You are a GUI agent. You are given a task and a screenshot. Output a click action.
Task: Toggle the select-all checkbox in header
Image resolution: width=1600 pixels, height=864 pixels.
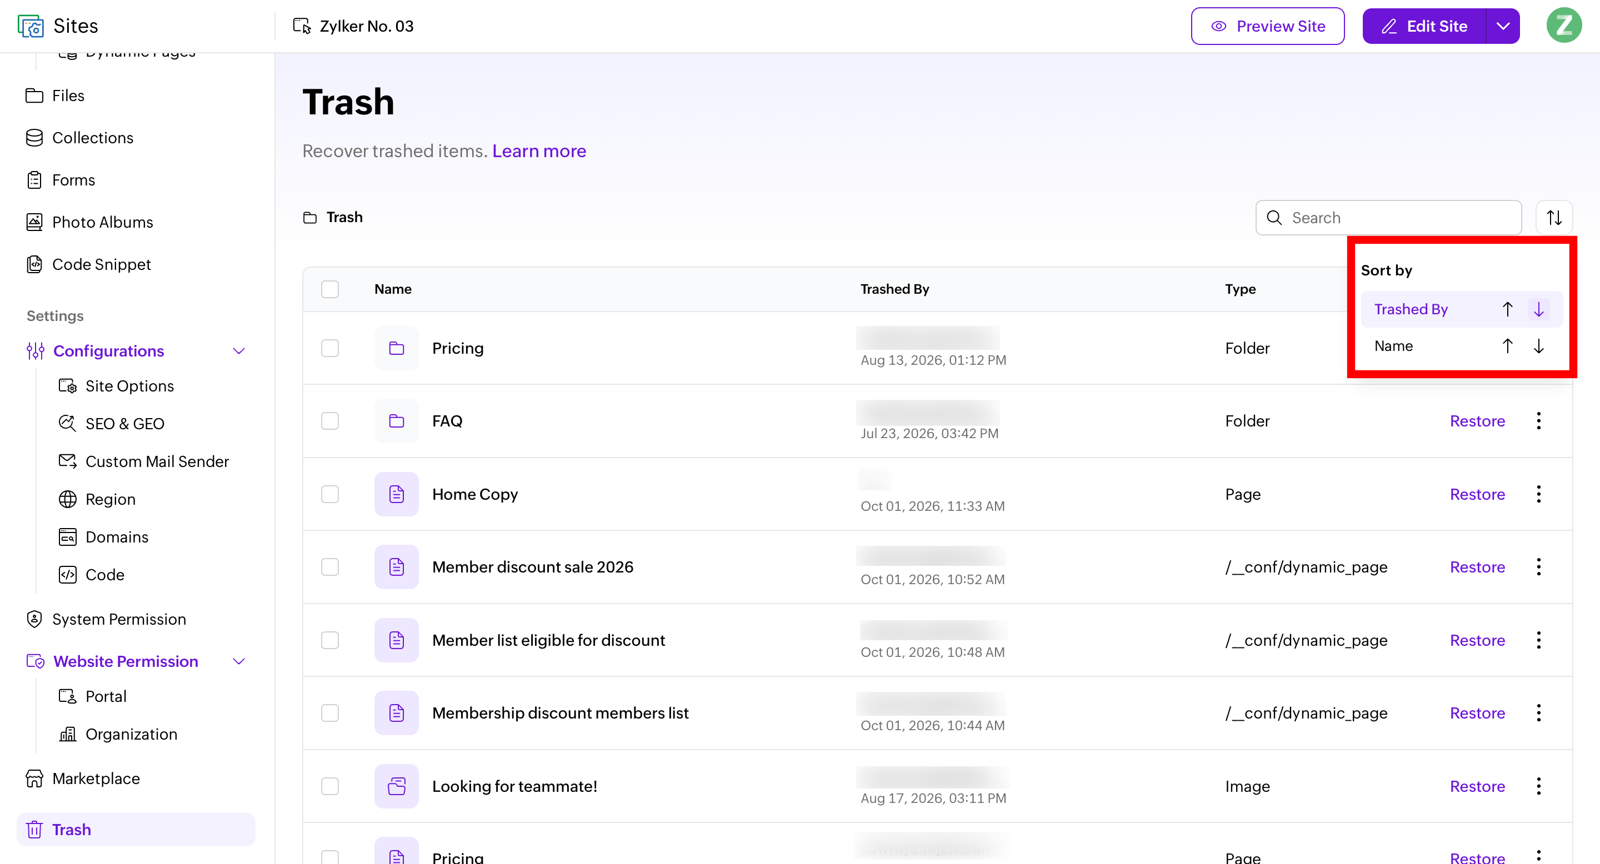[330, 289]
